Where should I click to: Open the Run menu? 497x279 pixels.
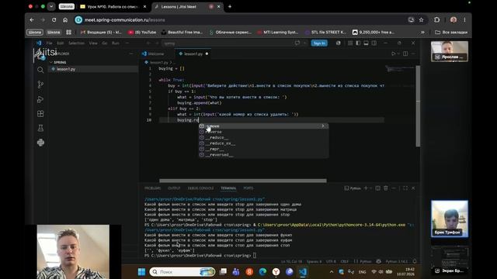[x=116, y=43]
